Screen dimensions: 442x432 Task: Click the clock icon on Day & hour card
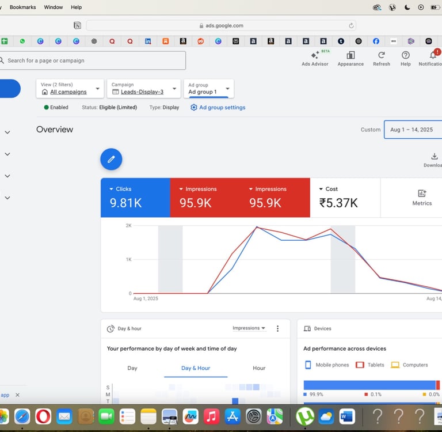click(110, 328)
